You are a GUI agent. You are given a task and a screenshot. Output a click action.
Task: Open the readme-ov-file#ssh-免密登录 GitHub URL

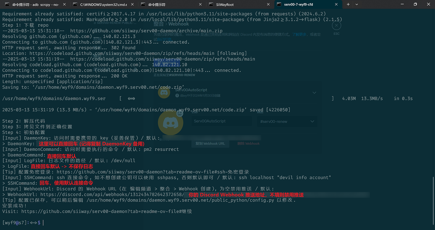[153, 172]
